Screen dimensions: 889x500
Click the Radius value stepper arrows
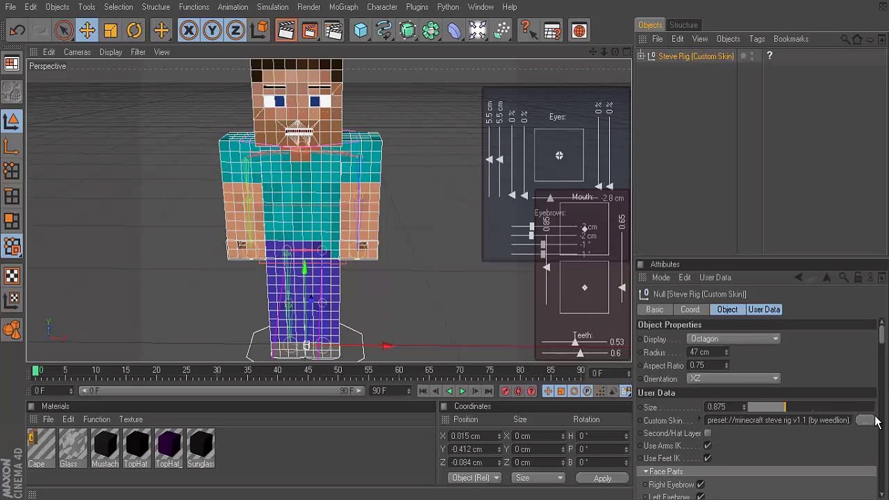726,352
